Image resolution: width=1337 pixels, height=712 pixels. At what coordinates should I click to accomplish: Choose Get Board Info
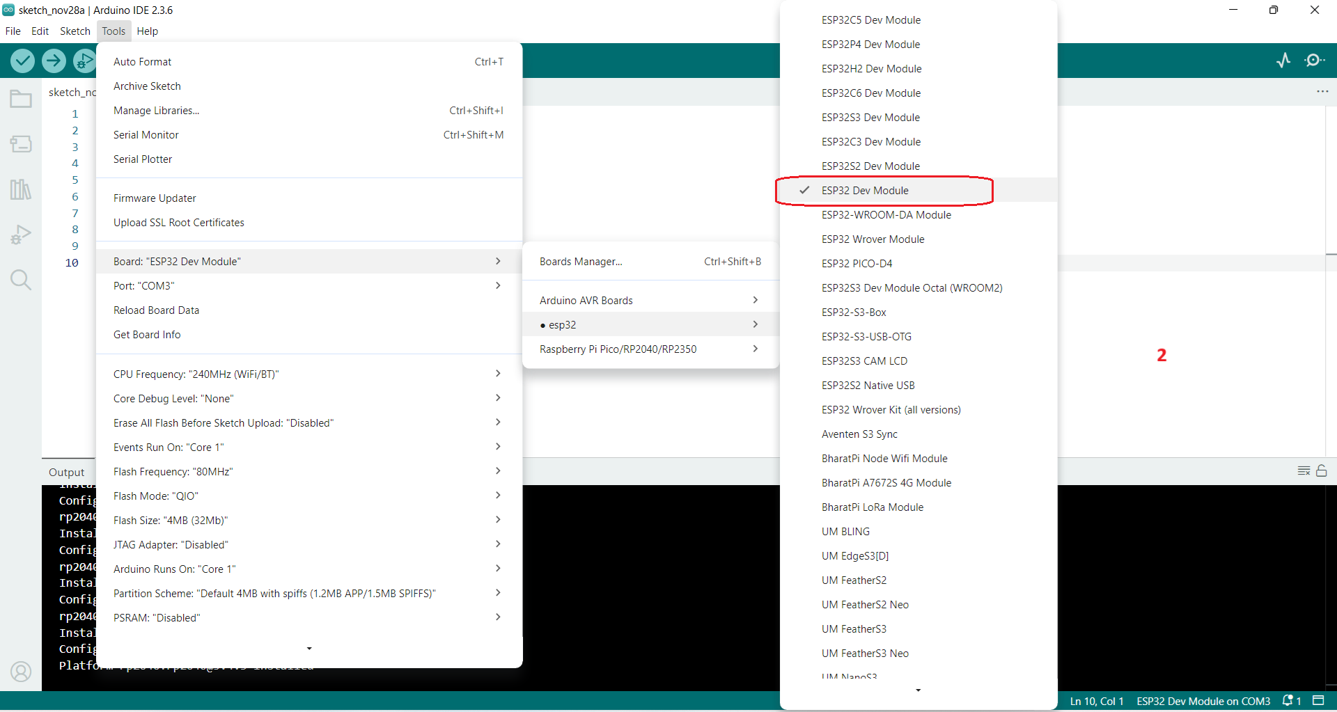309,334
